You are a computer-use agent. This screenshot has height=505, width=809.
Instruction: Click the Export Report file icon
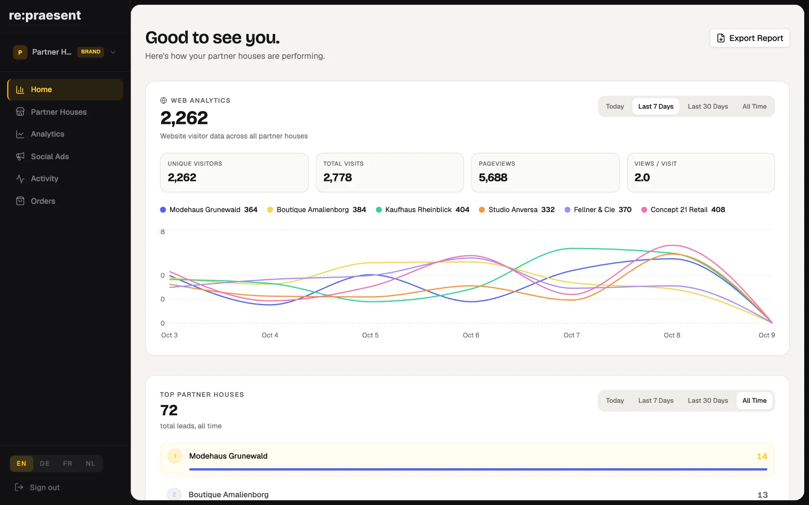[721, 38]
